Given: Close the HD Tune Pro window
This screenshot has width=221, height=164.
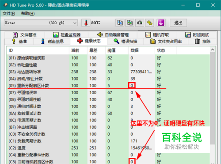Looking at the screenshot, I should click(x=213, y=5).
